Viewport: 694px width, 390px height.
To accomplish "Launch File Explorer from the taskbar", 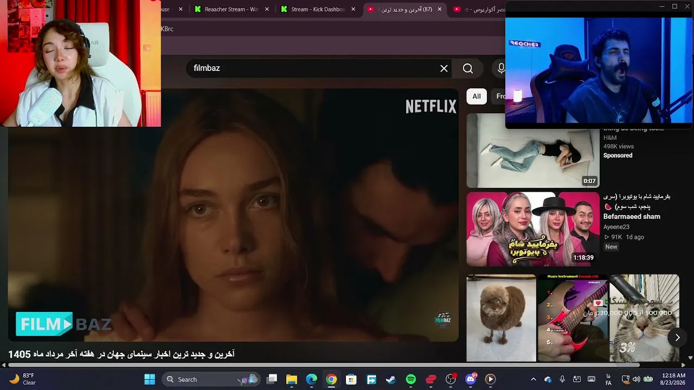I will (292, 379).
